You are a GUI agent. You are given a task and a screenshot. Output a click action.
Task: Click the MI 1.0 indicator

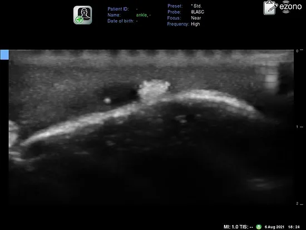pyautogui.click(x=231, y=227)
